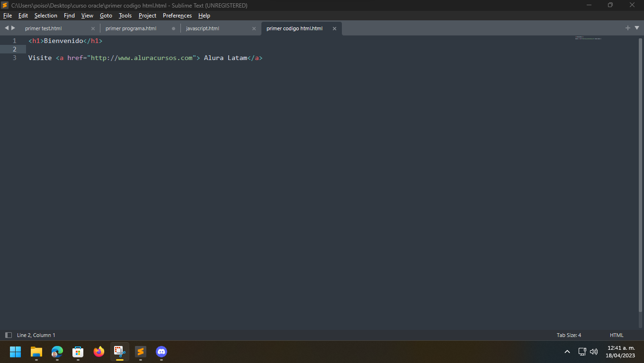Click the minimap preview
This screenshot has width=644, height=363.
(x=588, y=38)
